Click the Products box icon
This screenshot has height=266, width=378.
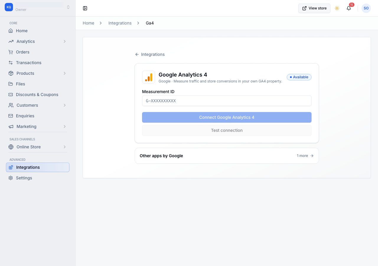(x=11, y=73)
